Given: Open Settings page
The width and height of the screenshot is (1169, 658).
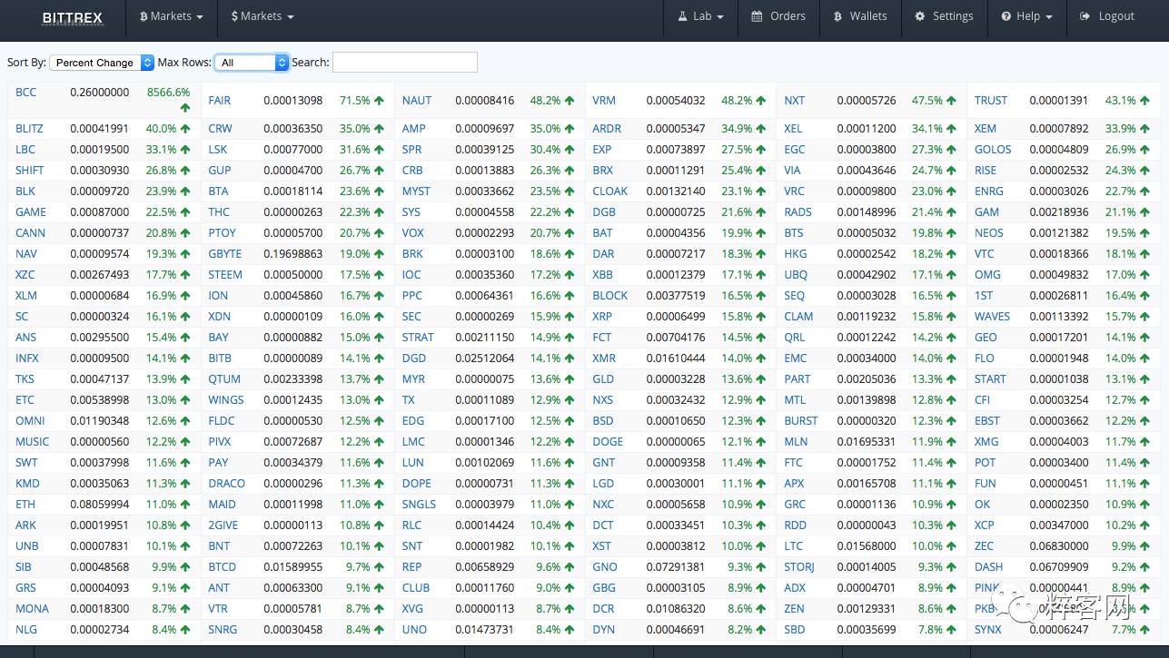Looking at the screenshot, I should point(944,16).
